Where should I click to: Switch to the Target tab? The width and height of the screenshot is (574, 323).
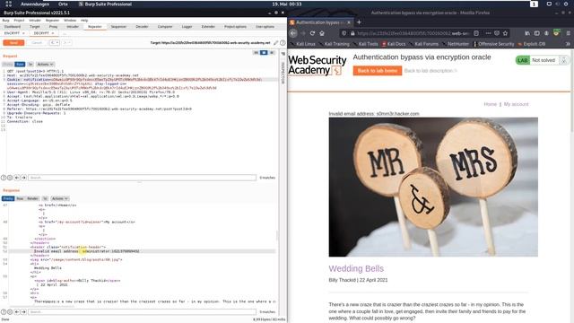point(35,27)
